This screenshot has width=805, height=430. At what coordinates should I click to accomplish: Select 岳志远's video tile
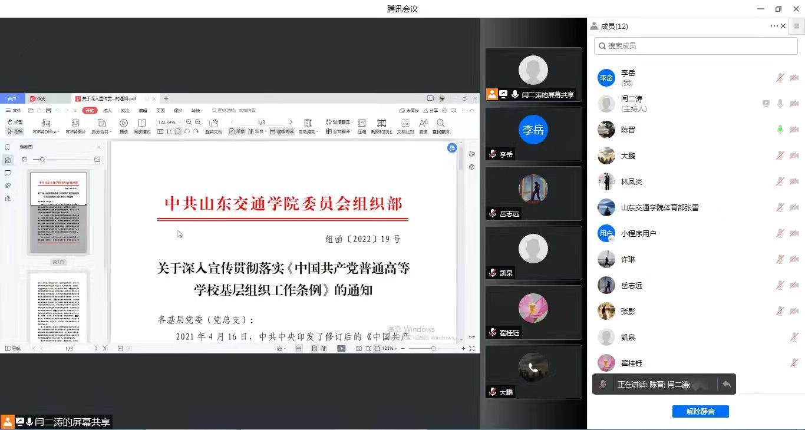[x=533, y=193]
